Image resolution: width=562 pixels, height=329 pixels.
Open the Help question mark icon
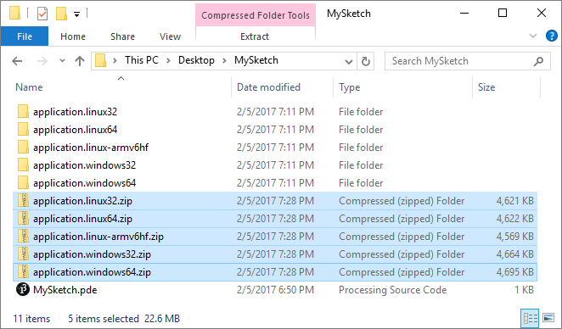[551, 36]
